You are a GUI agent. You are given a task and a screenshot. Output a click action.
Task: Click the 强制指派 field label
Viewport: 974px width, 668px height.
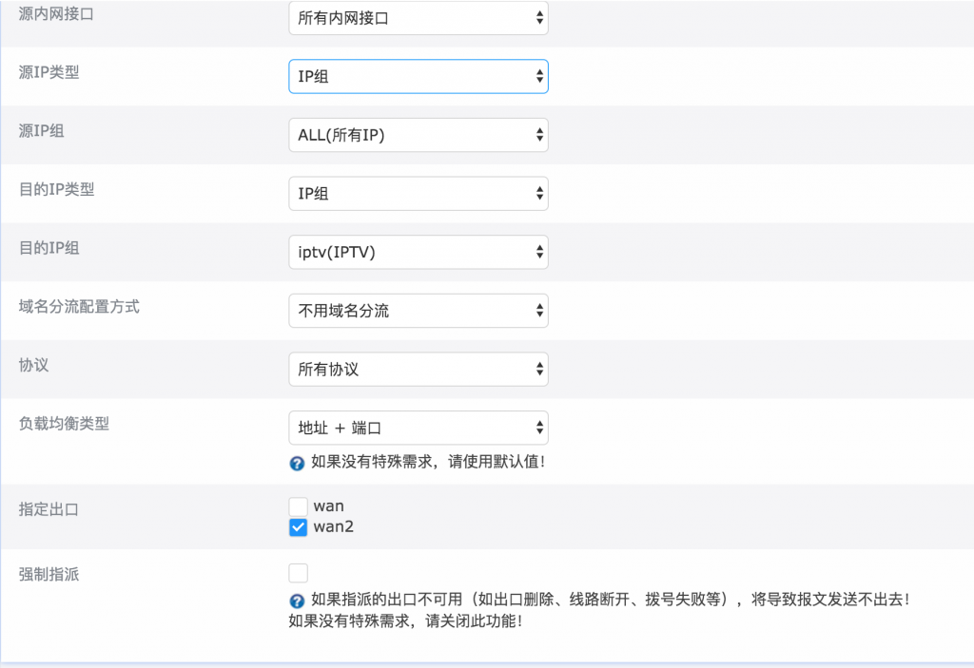(x=49, y=574)
